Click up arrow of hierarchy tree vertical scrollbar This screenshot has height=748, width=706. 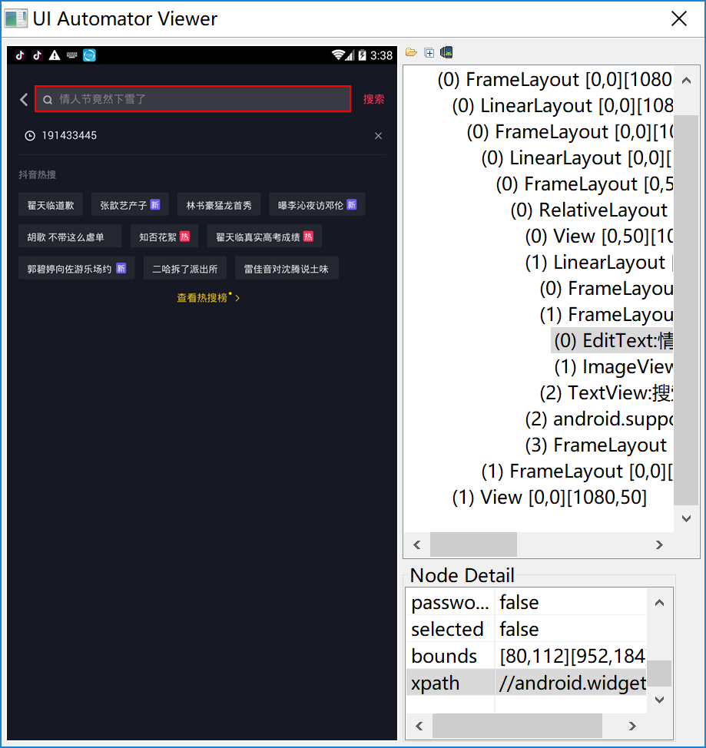pyautogui.click(x=687, y=80)
